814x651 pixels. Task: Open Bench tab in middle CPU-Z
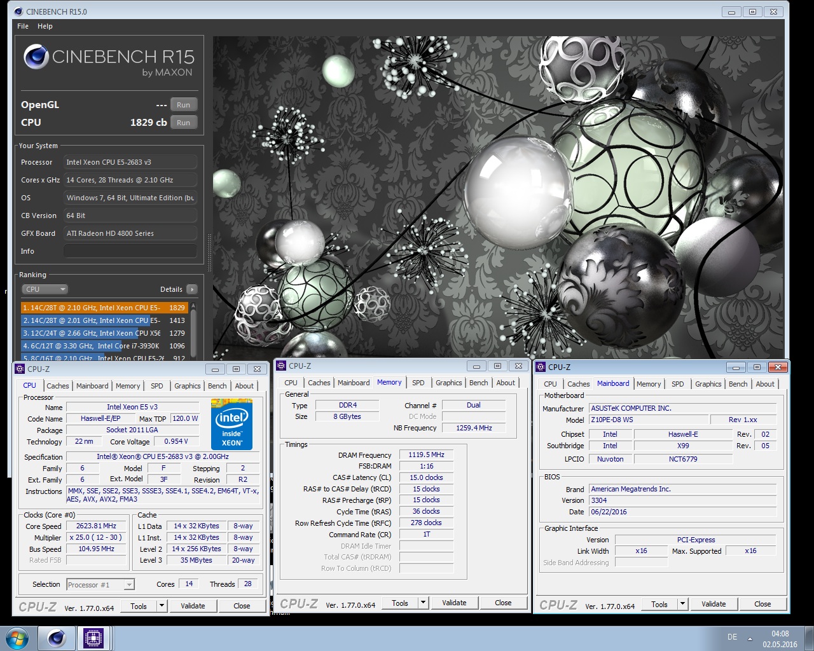(x=479, y=383)
